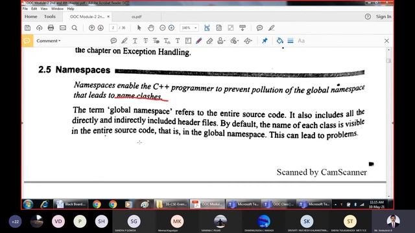Open the File menu
Screen dimensions: 415x233
click(x=25, y=8)
